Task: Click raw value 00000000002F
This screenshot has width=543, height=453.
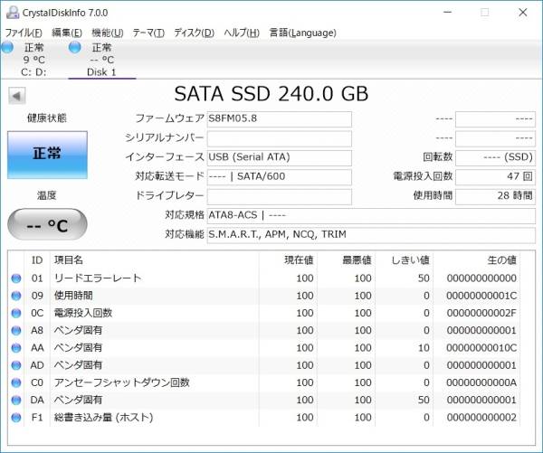Action: pos(481,313)
